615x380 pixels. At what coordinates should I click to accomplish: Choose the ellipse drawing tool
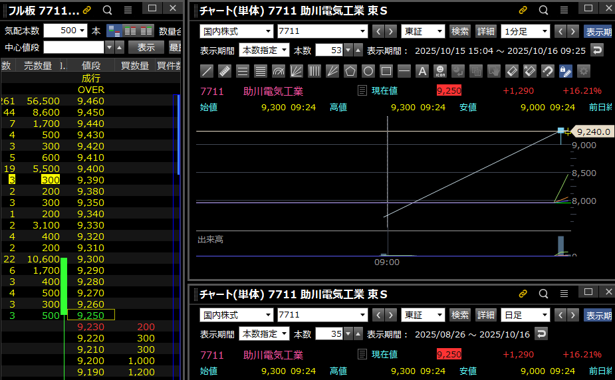[x=368, y=71]
